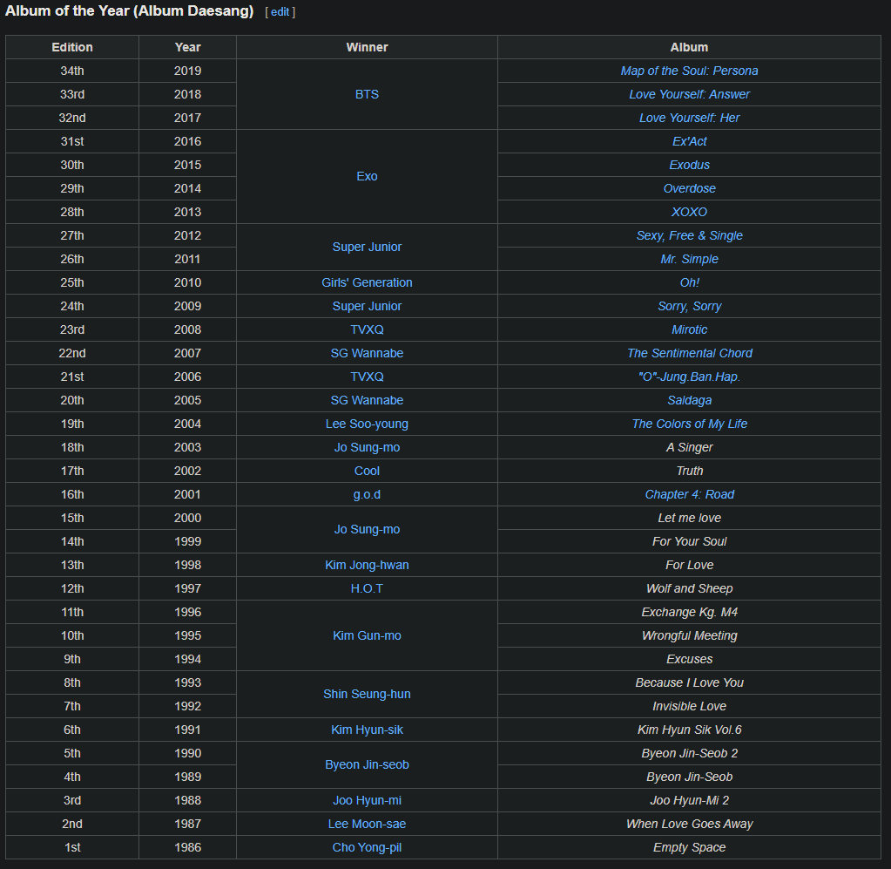
Task: Open the Exo winner link
Action: coord(367,176)
